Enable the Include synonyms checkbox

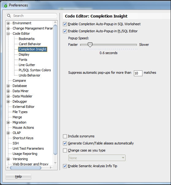[65, 136]
